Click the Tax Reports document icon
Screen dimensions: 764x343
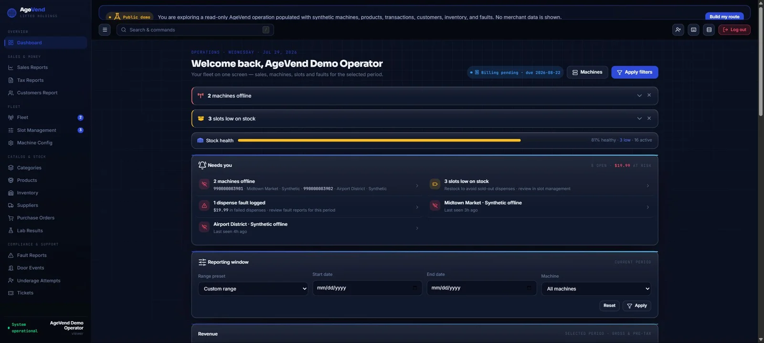11,80
